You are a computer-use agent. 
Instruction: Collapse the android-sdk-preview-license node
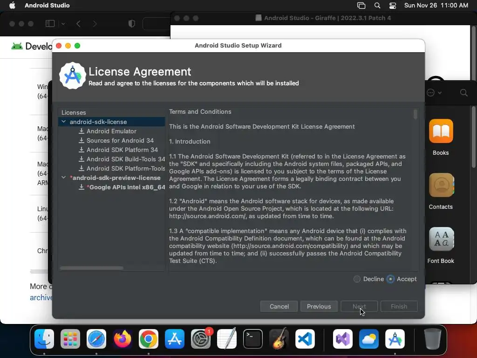click(63, 178)
